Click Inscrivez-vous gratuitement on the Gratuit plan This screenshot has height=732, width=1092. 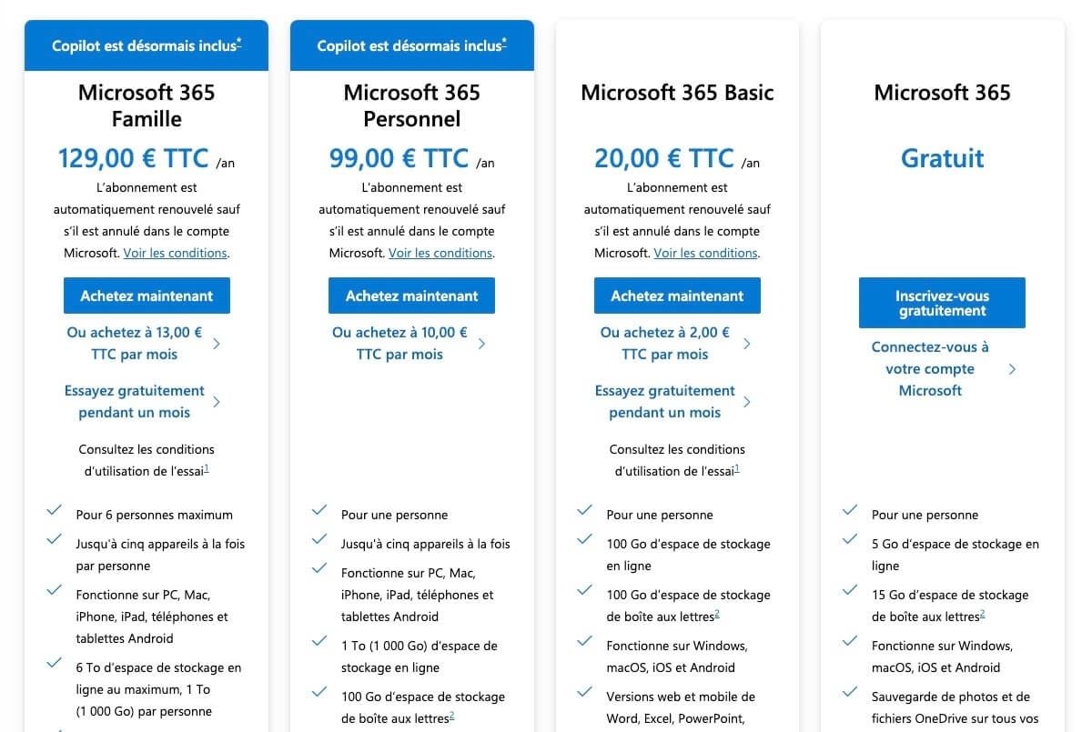pyautogui.click(x=942, y=302)
